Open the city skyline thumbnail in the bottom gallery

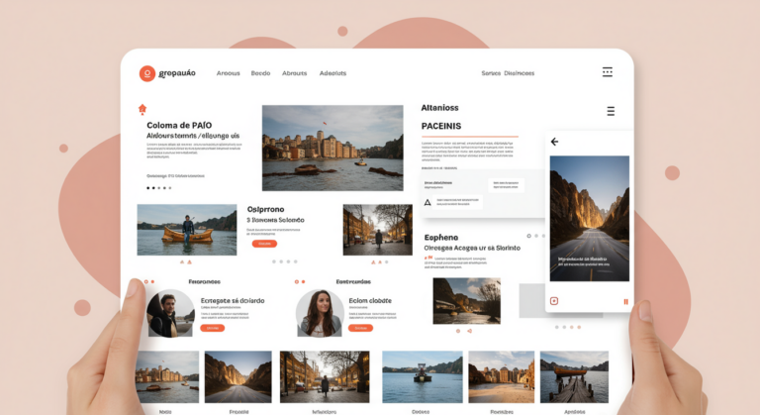[x=167, y=377]
